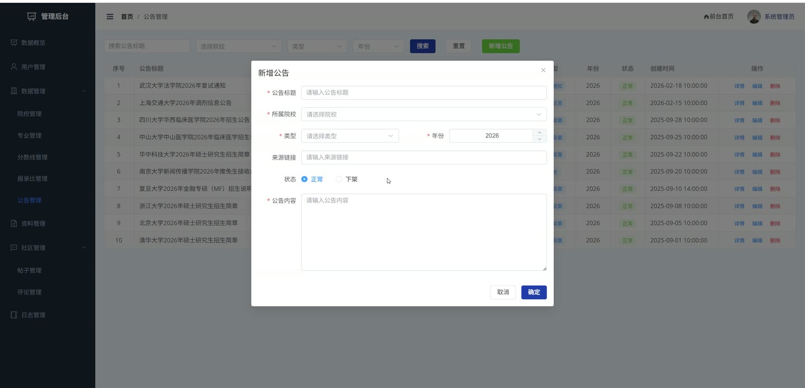Click the 取消 button
This screenshot has height=388, width=805.
coord(503,292)
